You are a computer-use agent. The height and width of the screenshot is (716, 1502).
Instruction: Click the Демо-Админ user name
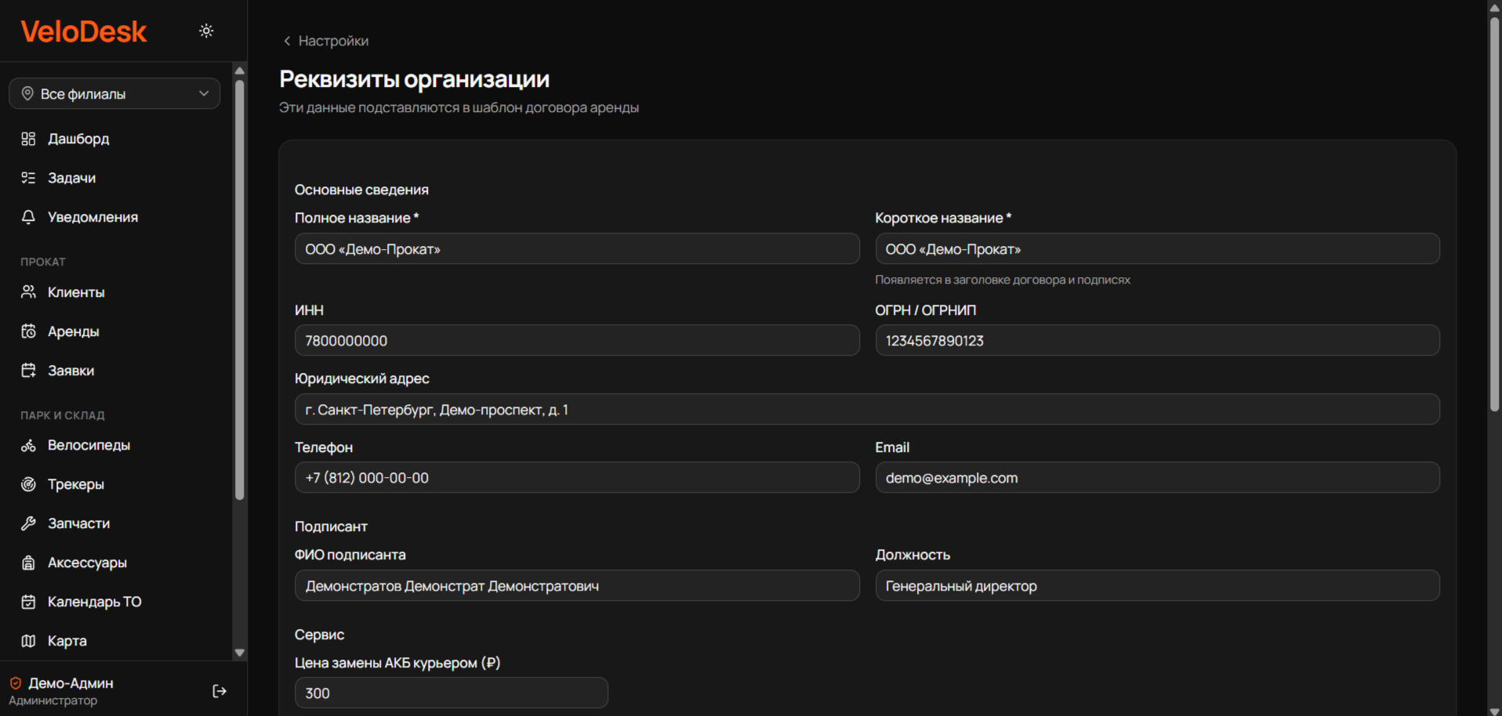(71, 683)
